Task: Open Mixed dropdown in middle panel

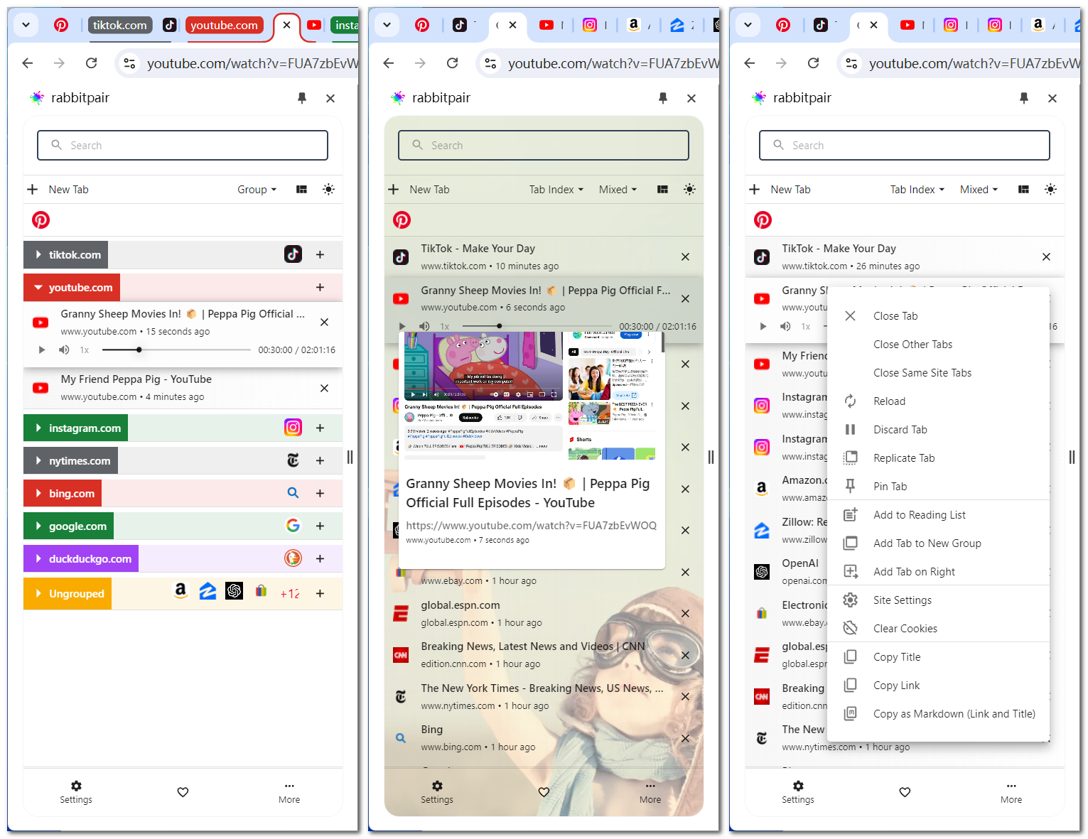Action: tap(618, 190)
